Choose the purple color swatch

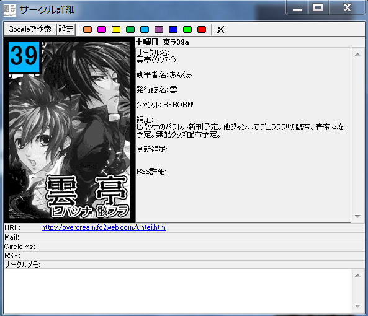(x=159, y=30)
